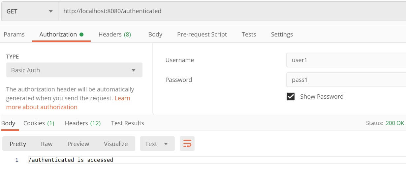Image resolution: width=406 pixels, height=171 pixels.
Task: Click the Username field containing user1
Action: point(346,60)
